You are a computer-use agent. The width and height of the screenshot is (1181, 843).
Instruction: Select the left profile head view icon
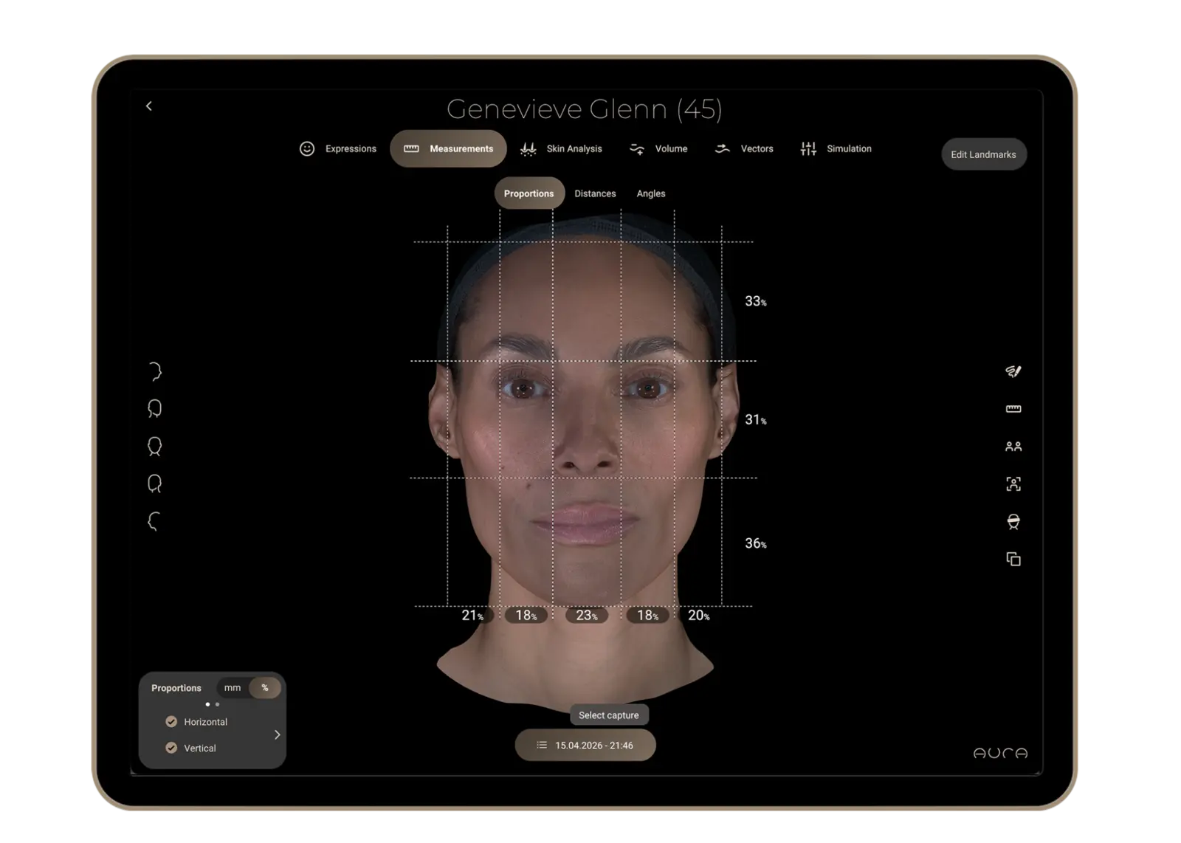[x=154, y=521]
